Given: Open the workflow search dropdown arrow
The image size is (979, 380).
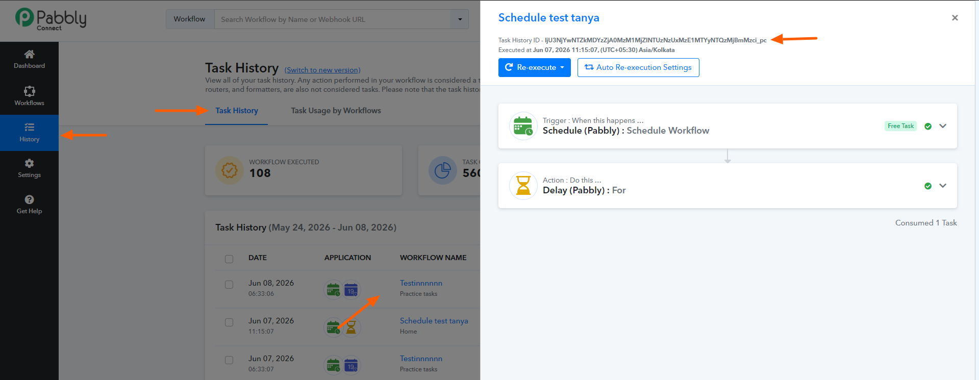Looking at the screenshot, I should [x=460, y=19].
